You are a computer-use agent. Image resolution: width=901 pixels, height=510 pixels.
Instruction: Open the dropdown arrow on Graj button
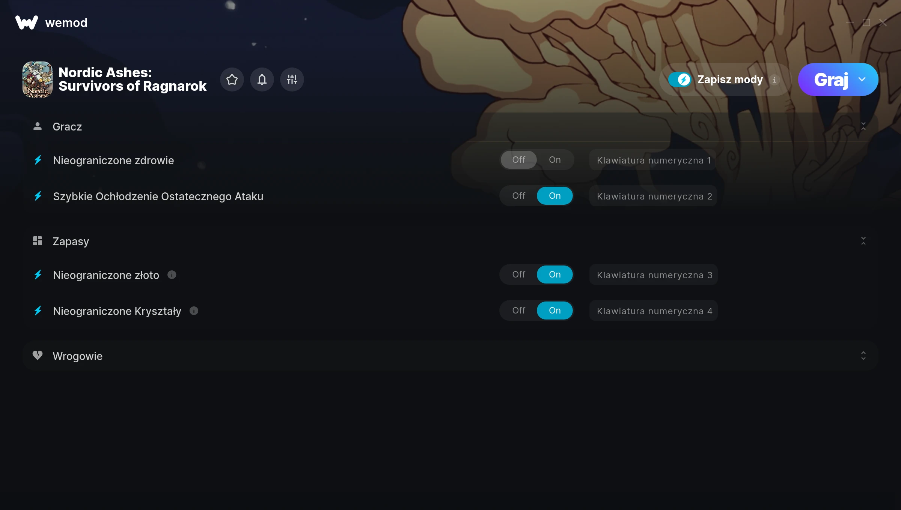click(x=862, y=79)
